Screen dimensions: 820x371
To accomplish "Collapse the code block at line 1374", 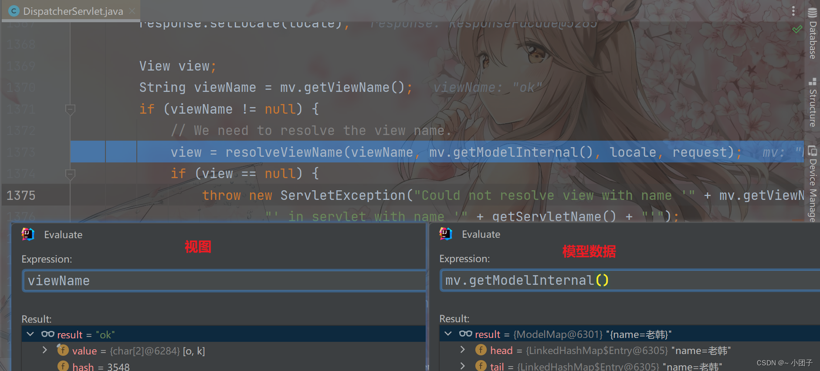I will (x=70, y=174).
